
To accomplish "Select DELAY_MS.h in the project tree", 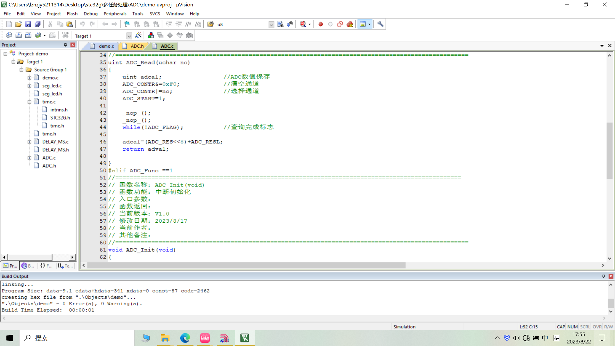I will 55,150.
